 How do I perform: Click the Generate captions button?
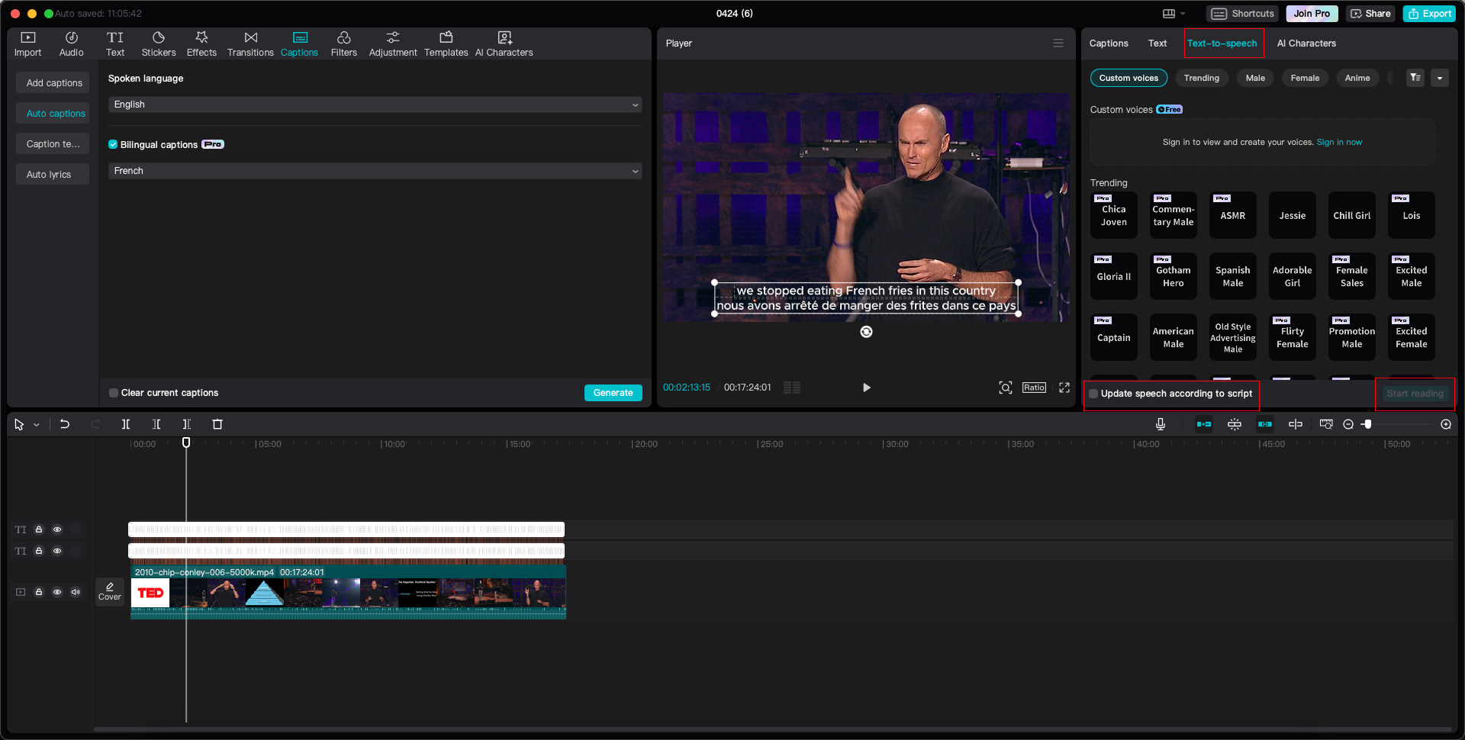613,392
